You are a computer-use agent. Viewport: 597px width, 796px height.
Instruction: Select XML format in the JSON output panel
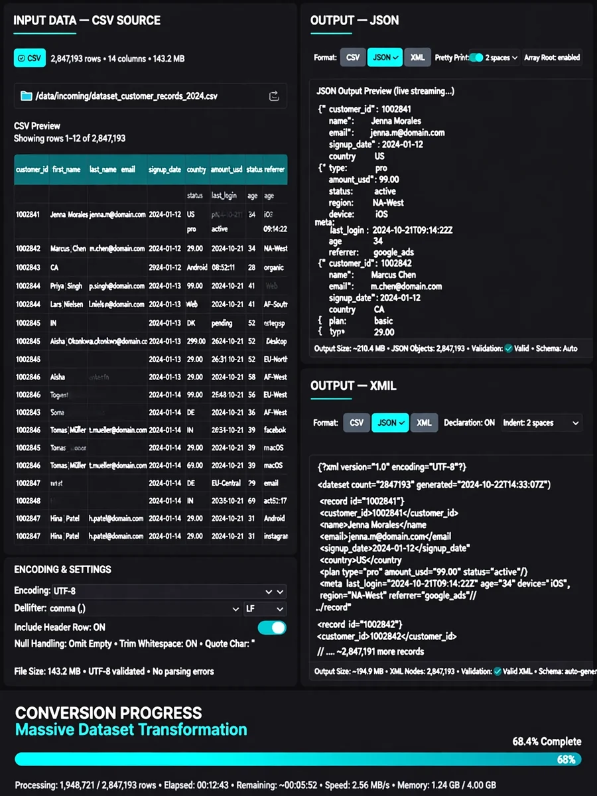(x=417, y=58)
